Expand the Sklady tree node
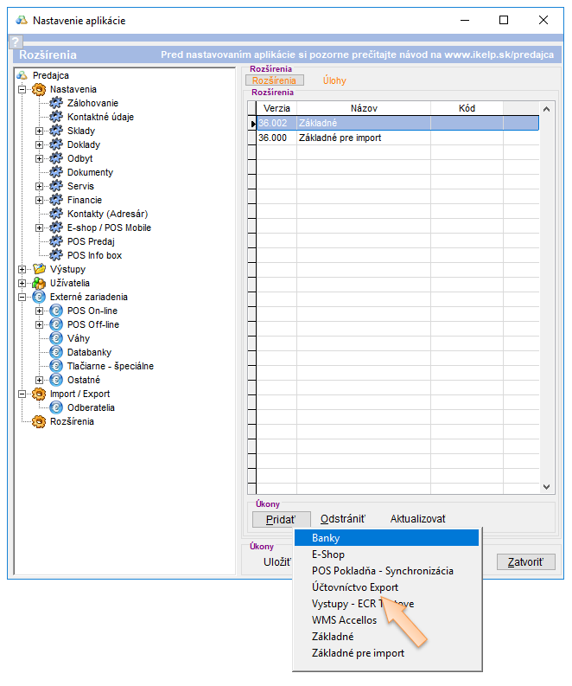 pos(40,131)
